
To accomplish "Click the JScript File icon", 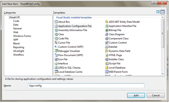I will pyautogui.click(x=106, y=64).
